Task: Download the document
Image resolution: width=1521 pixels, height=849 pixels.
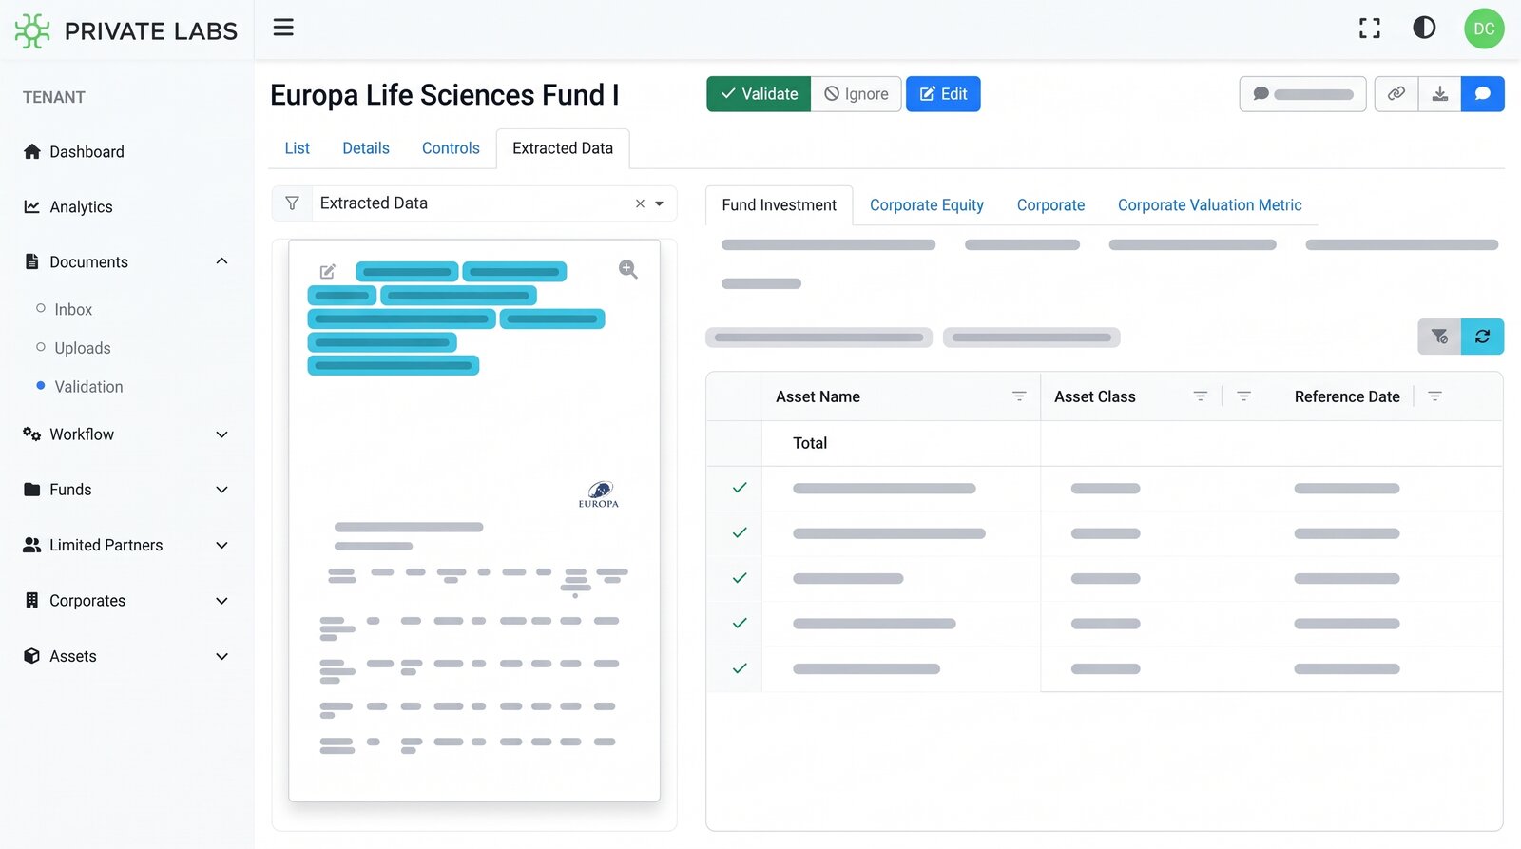Action: point(1440,94)
